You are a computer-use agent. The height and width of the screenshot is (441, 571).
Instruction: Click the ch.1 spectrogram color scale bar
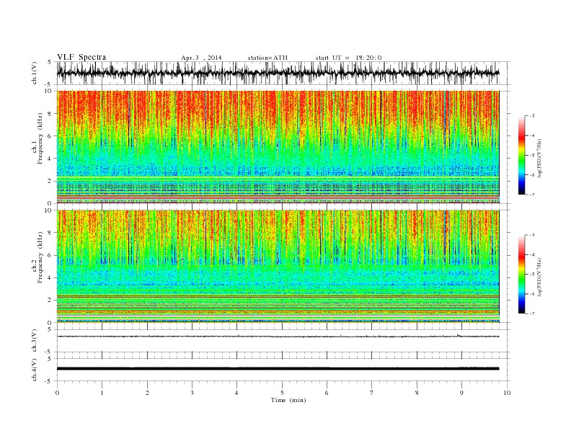tap(521, 155)
